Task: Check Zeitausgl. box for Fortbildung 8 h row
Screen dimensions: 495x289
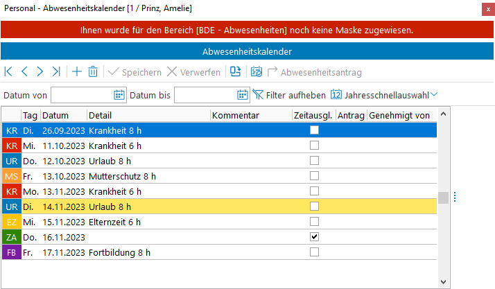Action: click(x=315, y=252)
